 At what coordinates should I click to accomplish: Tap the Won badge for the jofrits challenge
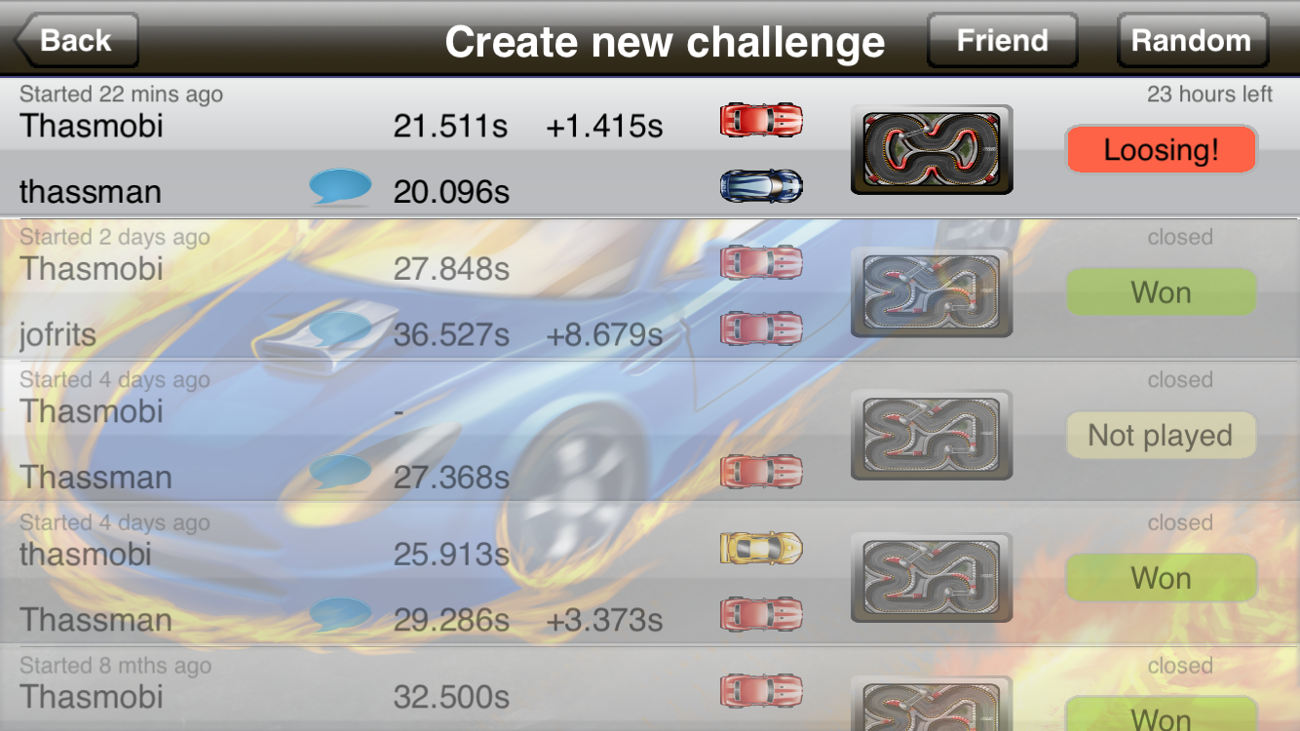coord(1162,292)
